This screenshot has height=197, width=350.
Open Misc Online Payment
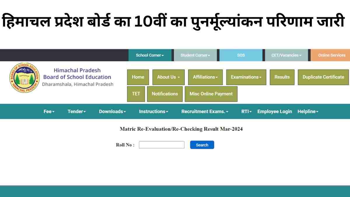tap(211, 94)
